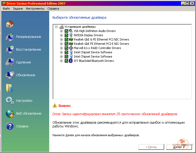Uncheck IVT BlueSoleil Bluetooth Drivers checkbox
The height and width of the screenshot is (153, 196).
[x=67, y=61]
